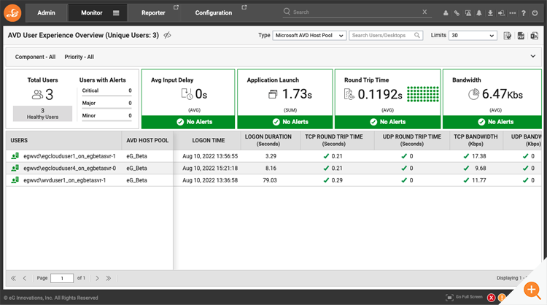Click magnifier in Search Users/Desktops box
The image size is (547, 305).
[417, 35]
